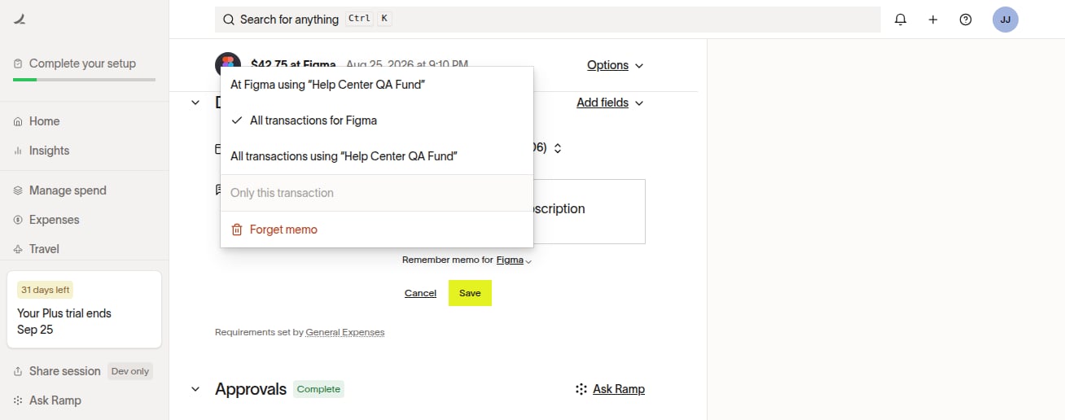Open the Remember memo for Figma dropdown
The height and width of the screenshot is (420, 1065).
coord(514,260)
